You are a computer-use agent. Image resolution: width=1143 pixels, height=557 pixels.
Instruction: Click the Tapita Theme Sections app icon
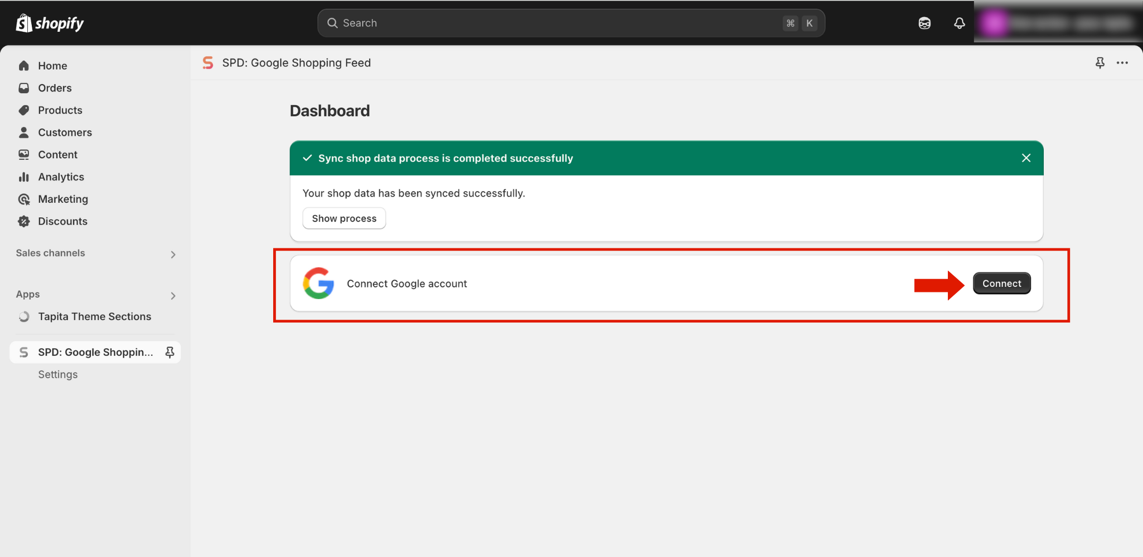coord(24,316)
